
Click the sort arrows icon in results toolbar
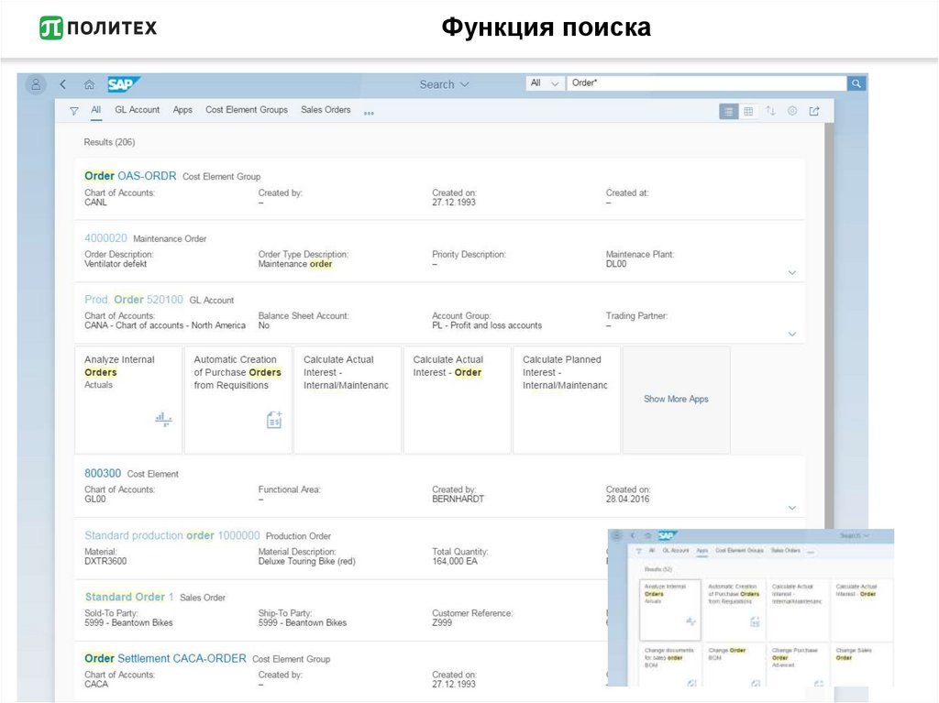click(x=770, y=111)
